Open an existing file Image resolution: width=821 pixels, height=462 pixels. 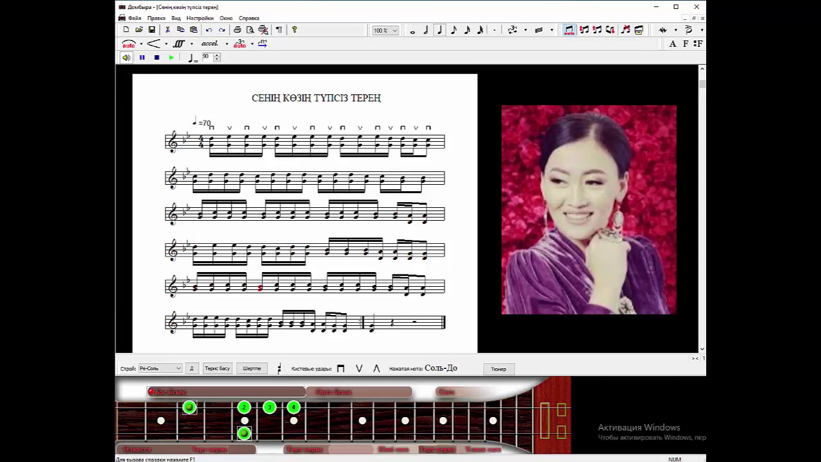139,30
